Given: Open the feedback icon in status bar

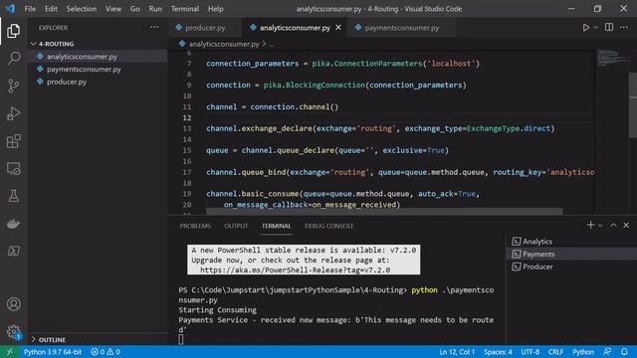Looking at the screenshot, I should [x=607, y=352].
